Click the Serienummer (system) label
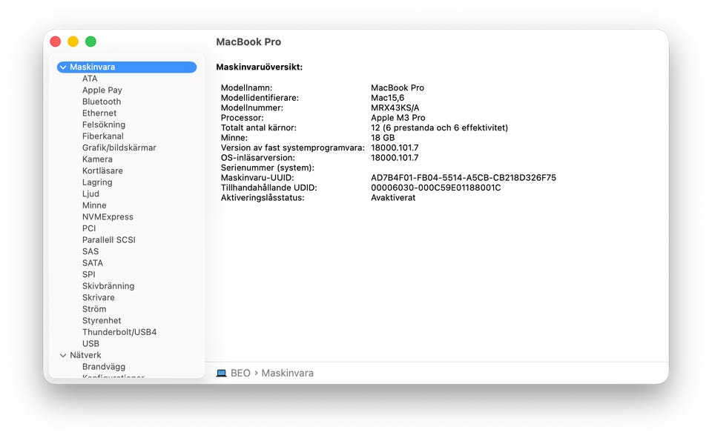 (268, 168)
